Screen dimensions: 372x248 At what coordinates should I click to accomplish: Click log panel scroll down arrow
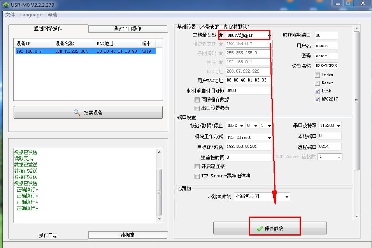point(159,219)
